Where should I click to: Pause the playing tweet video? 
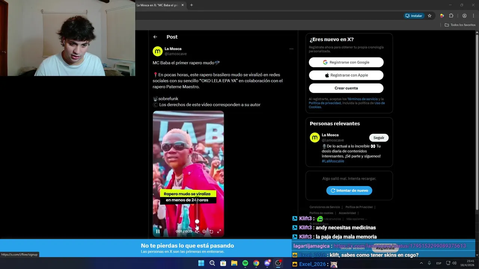(x=158, y=231)
